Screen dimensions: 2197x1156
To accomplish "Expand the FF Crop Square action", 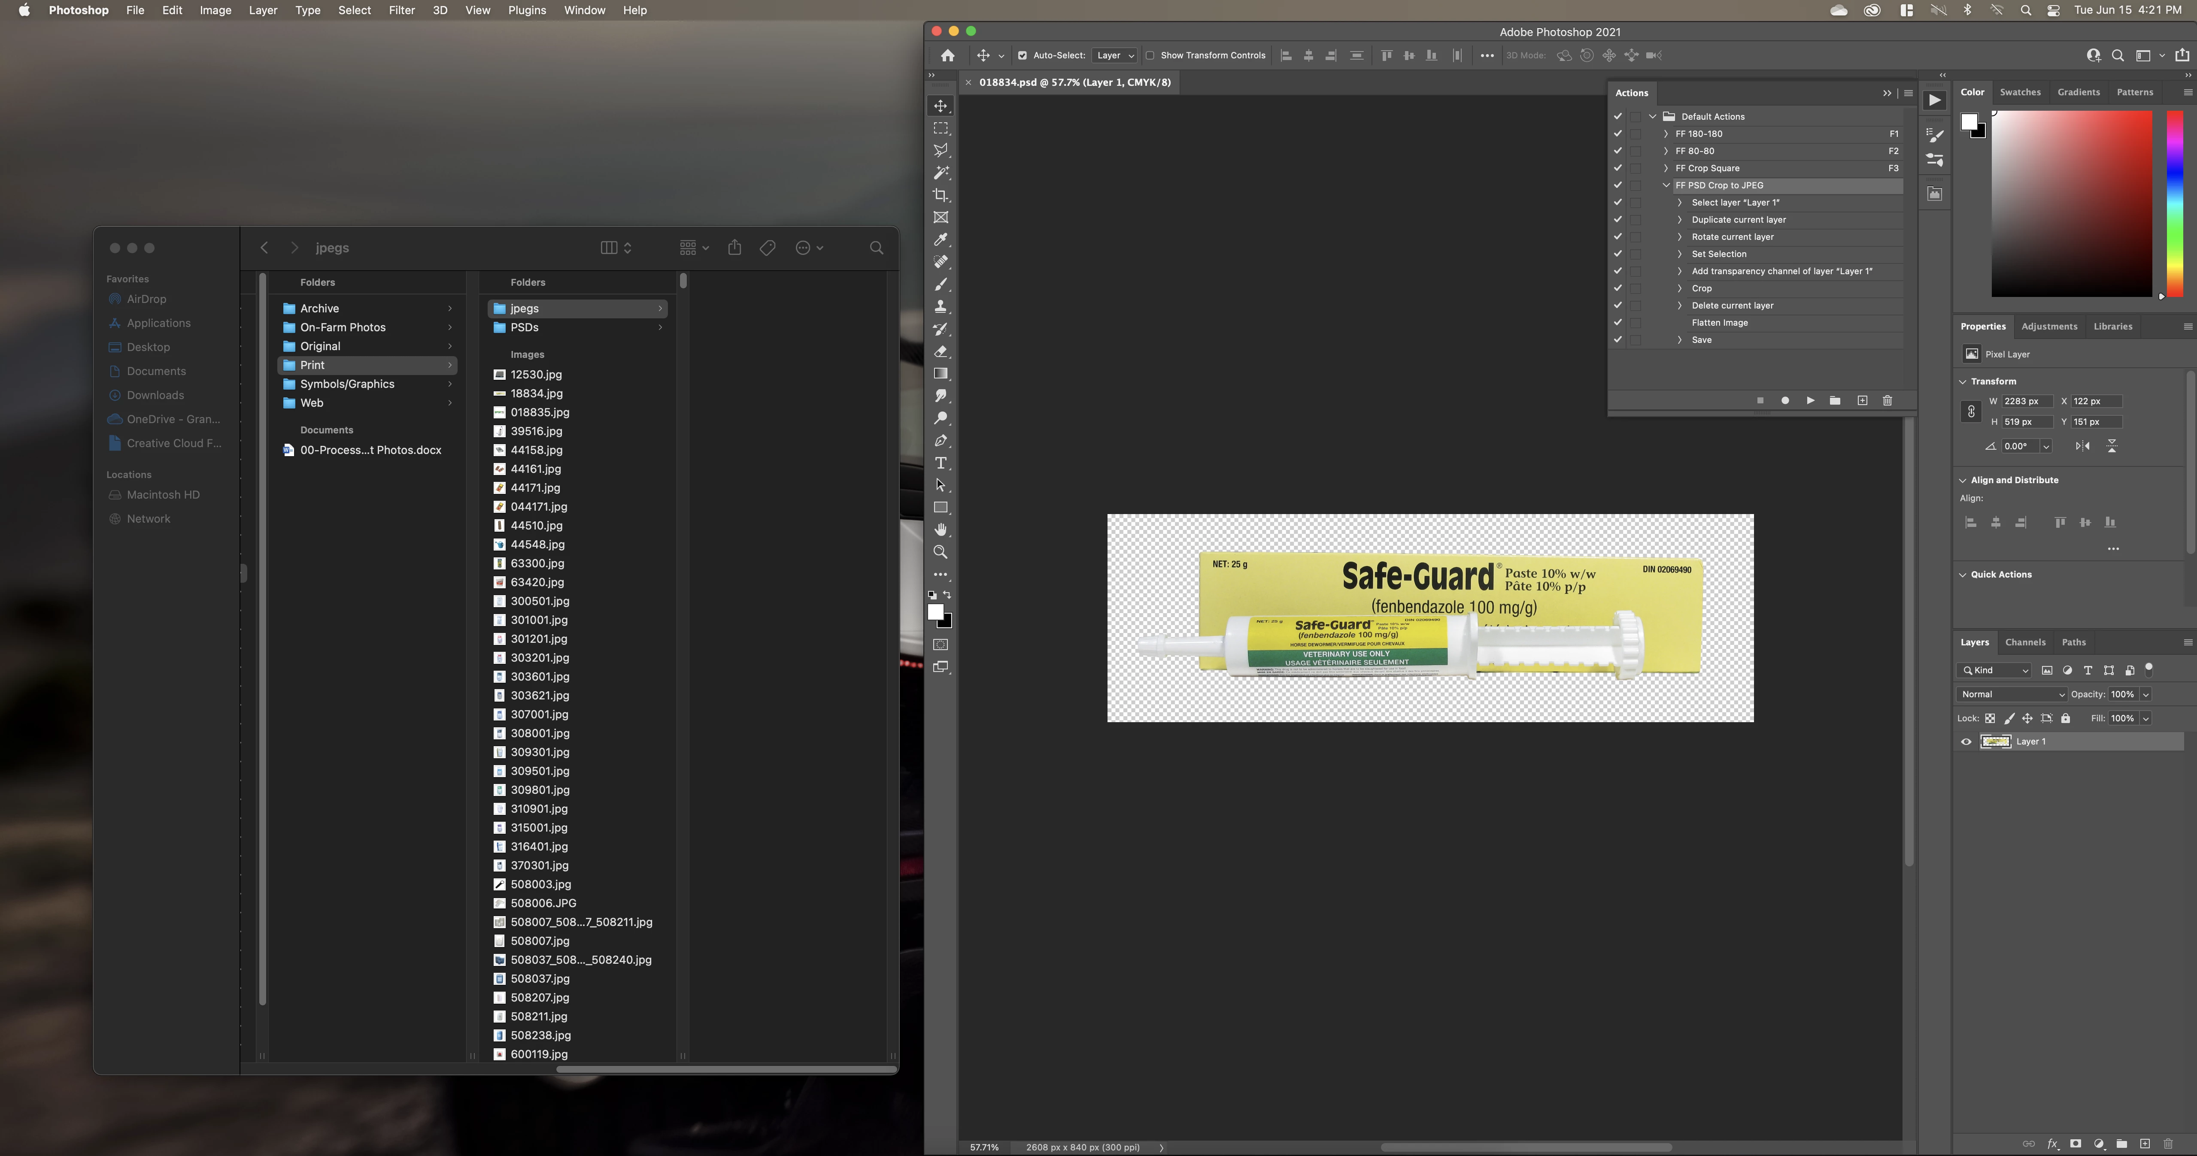I will [x=1666, y=168].
